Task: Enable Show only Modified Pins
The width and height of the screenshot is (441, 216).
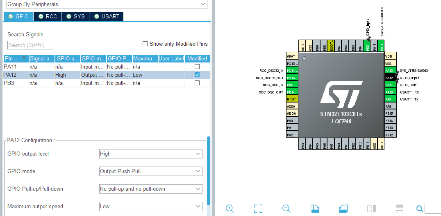Action: (x=145, y=44)
